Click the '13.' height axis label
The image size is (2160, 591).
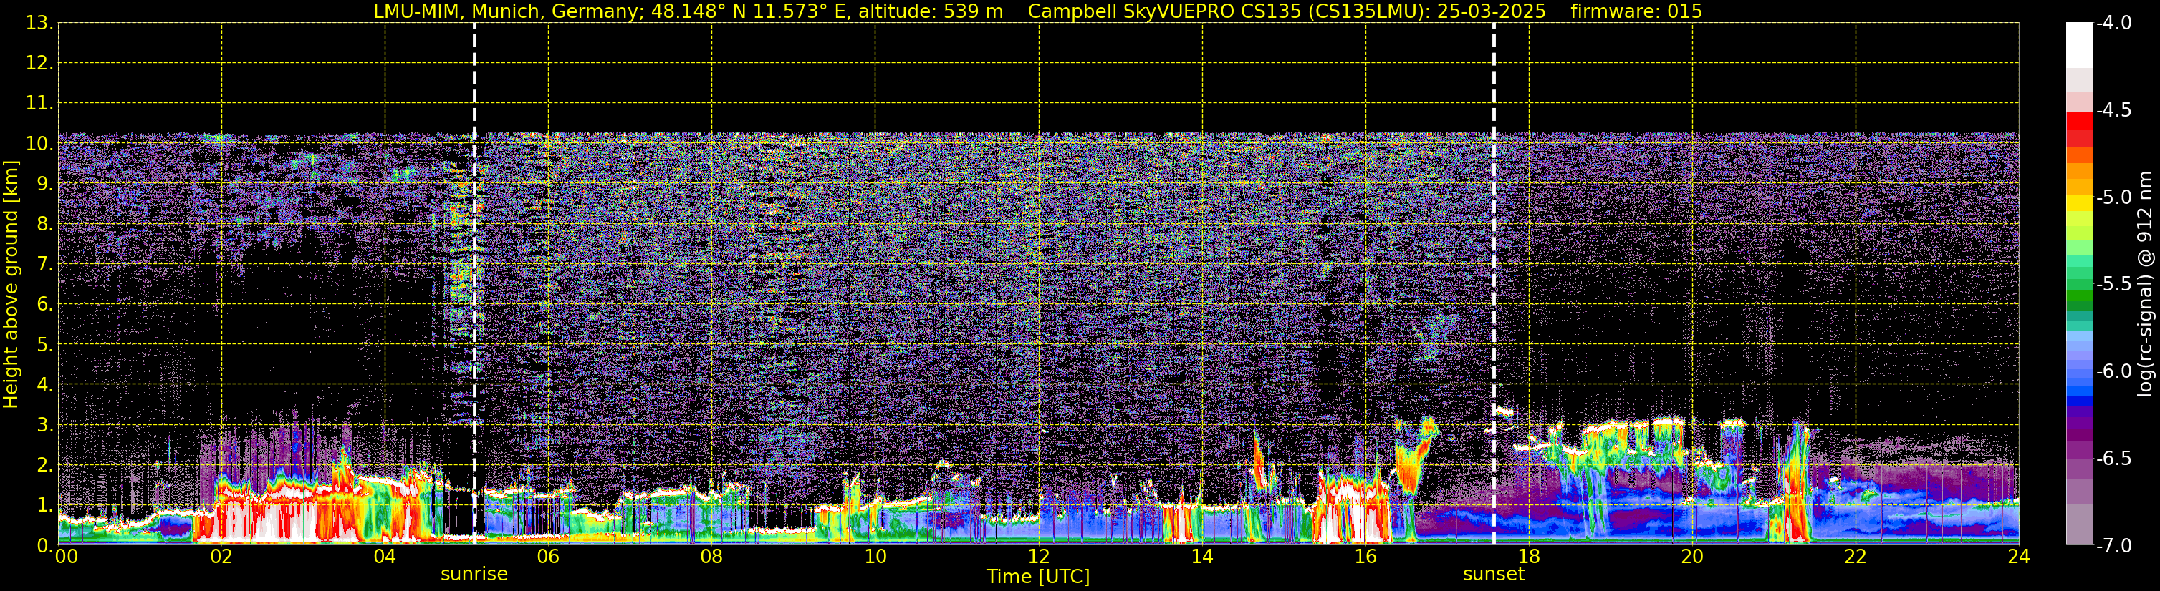pos(39,24)
